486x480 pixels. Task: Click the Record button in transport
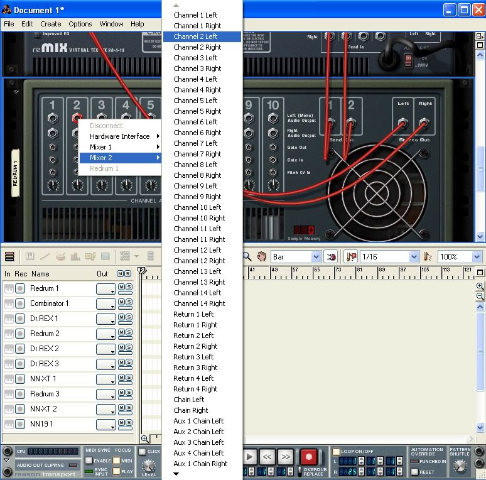point(309,457)
